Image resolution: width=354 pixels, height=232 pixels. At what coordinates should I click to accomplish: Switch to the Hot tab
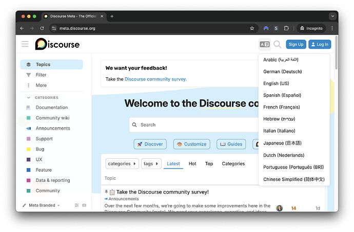pos(192,164)
